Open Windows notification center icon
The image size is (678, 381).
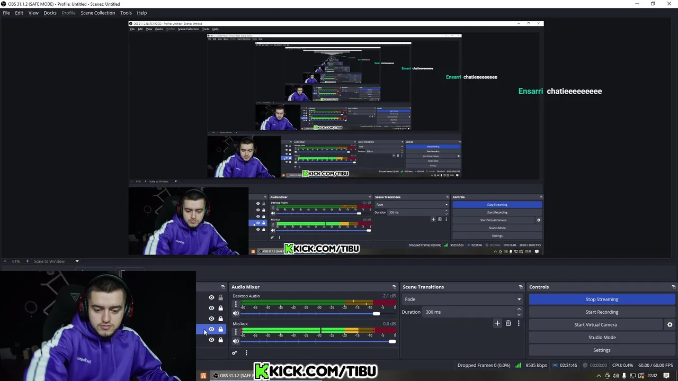click(667, 376)
